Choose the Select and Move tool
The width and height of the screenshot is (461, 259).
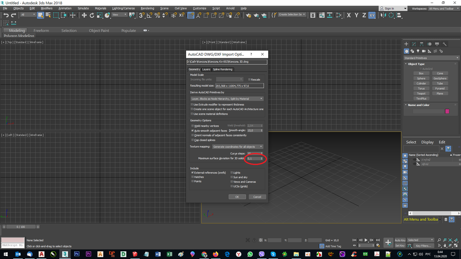coord(84,15)
